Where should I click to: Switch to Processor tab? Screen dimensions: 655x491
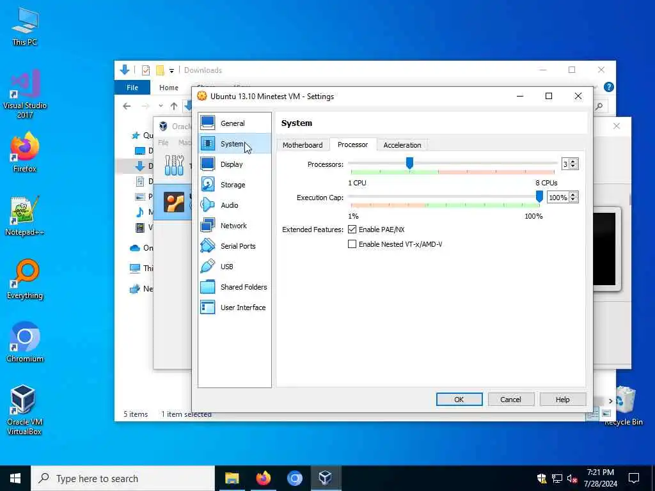[352, 144]
